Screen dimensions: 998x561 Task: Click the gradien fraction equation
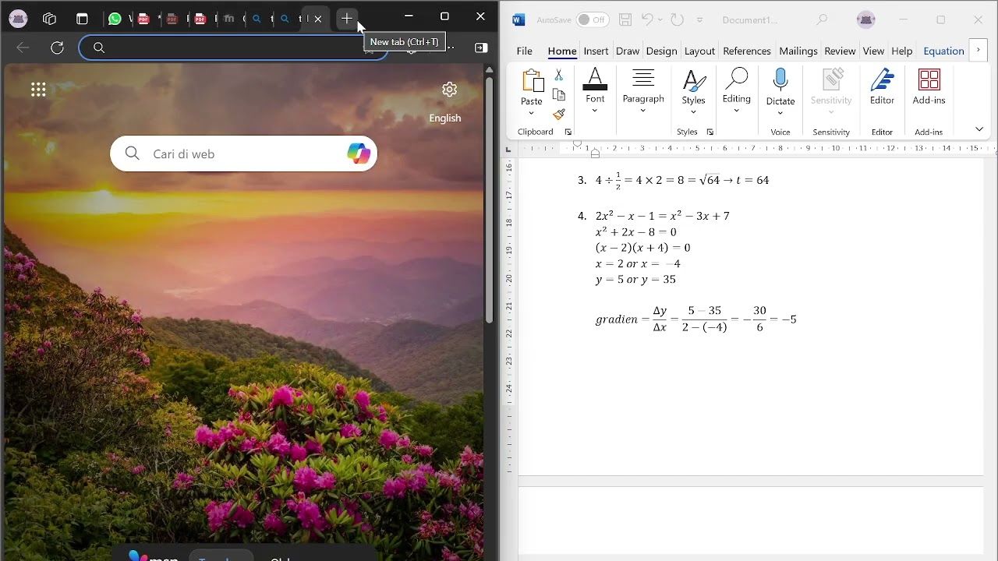click(696, 319)
